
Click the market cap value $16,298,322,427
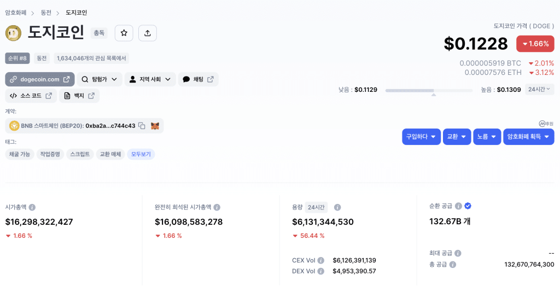[x=39, y=222]
